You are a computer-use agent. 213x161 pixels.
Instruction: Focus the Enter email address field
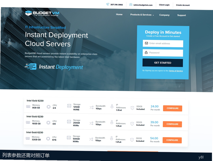click(163, 43)
